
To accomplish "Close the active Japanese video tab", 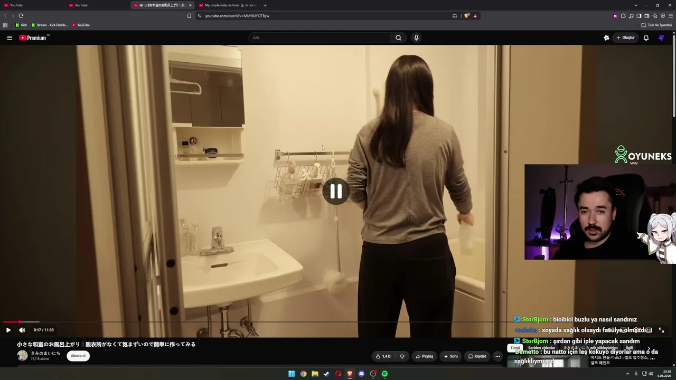I will pyautogui.click(x=190, y=5).
